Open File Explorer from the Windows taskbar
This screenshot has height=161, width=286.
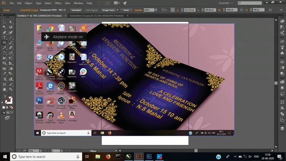point(98,157)
